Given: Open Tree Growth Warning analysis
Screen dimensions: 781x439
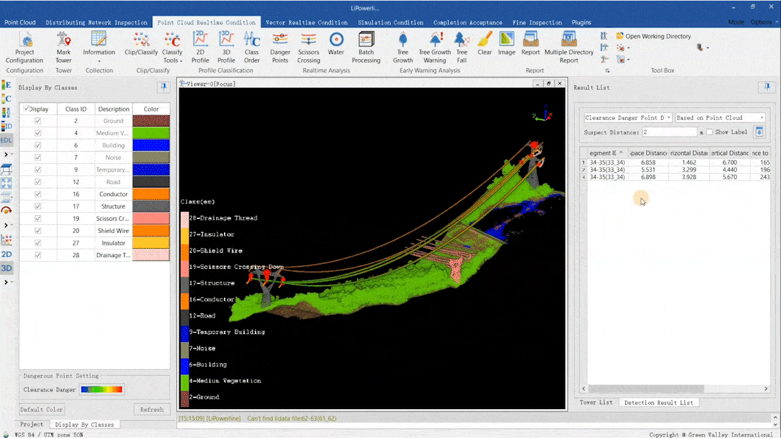Looking at the screenshot, I should coord(435,48).
